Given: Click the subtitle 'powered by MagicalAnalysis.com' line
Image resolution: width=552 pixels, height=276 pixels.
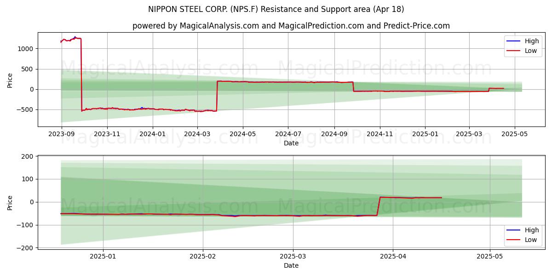Looking at the screenshot, I should (291, 26).
